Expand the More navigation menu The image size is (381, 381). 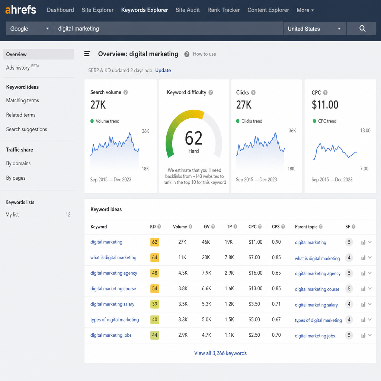[305, 10]
